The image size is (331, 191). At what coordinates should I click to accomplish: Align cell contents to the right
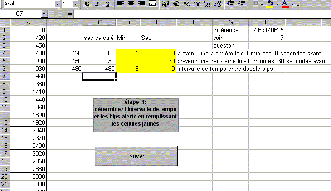click(x=141, y=4)
